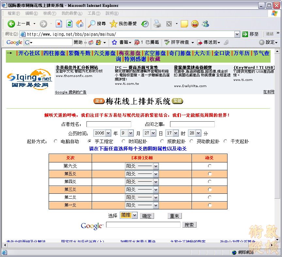Print the page using the printer icon

pos(157,24)
